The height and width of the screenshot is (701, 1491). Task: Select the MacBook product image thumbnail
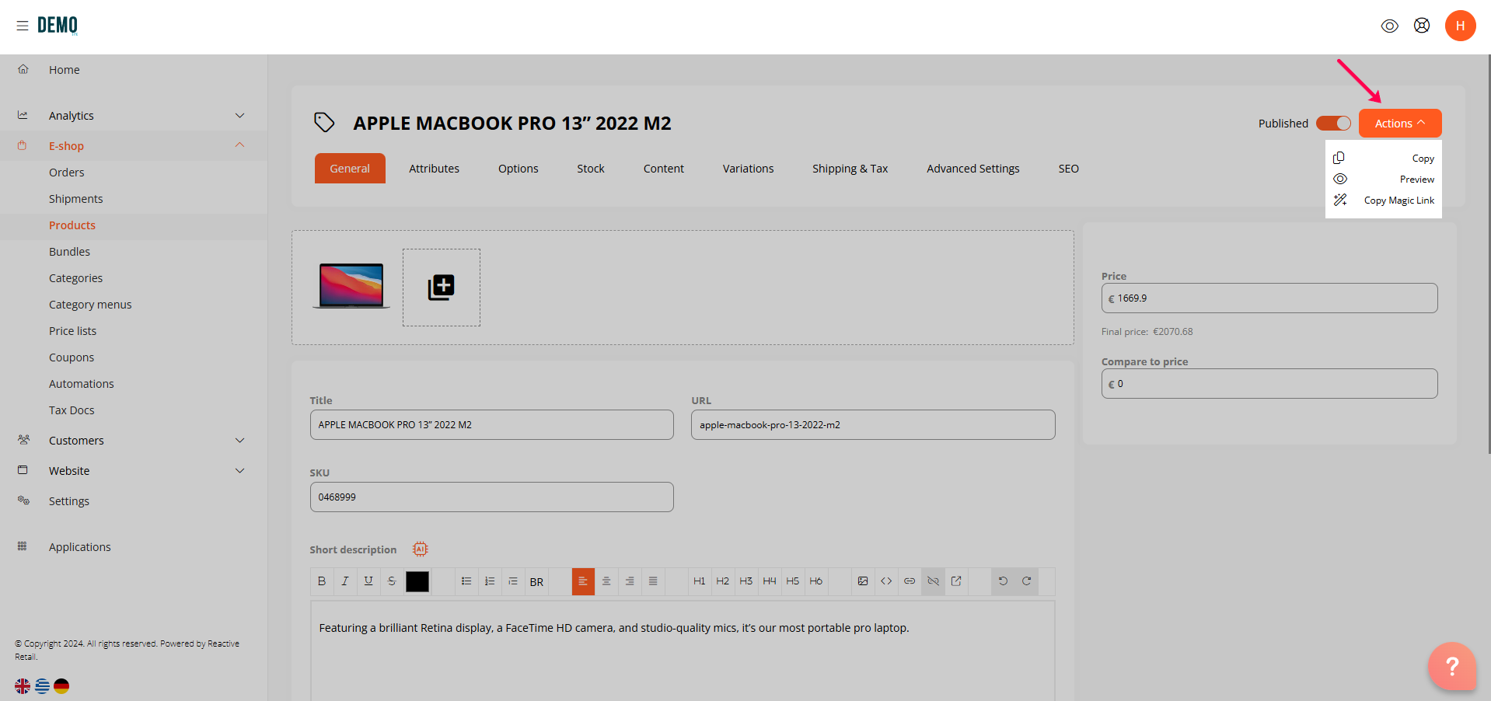(351, 286)
